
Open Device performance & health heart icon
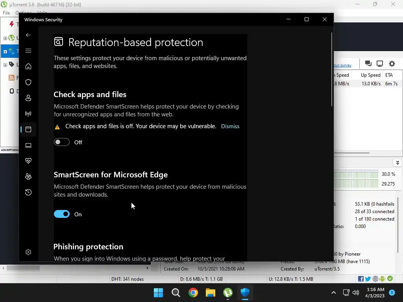28,161
